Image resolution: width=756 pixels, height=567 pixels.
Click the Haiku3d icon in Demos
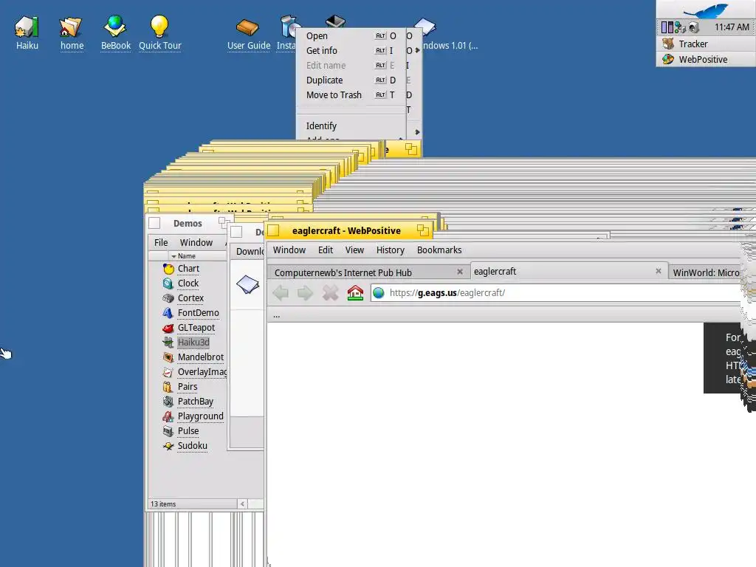tap(168, 343)
